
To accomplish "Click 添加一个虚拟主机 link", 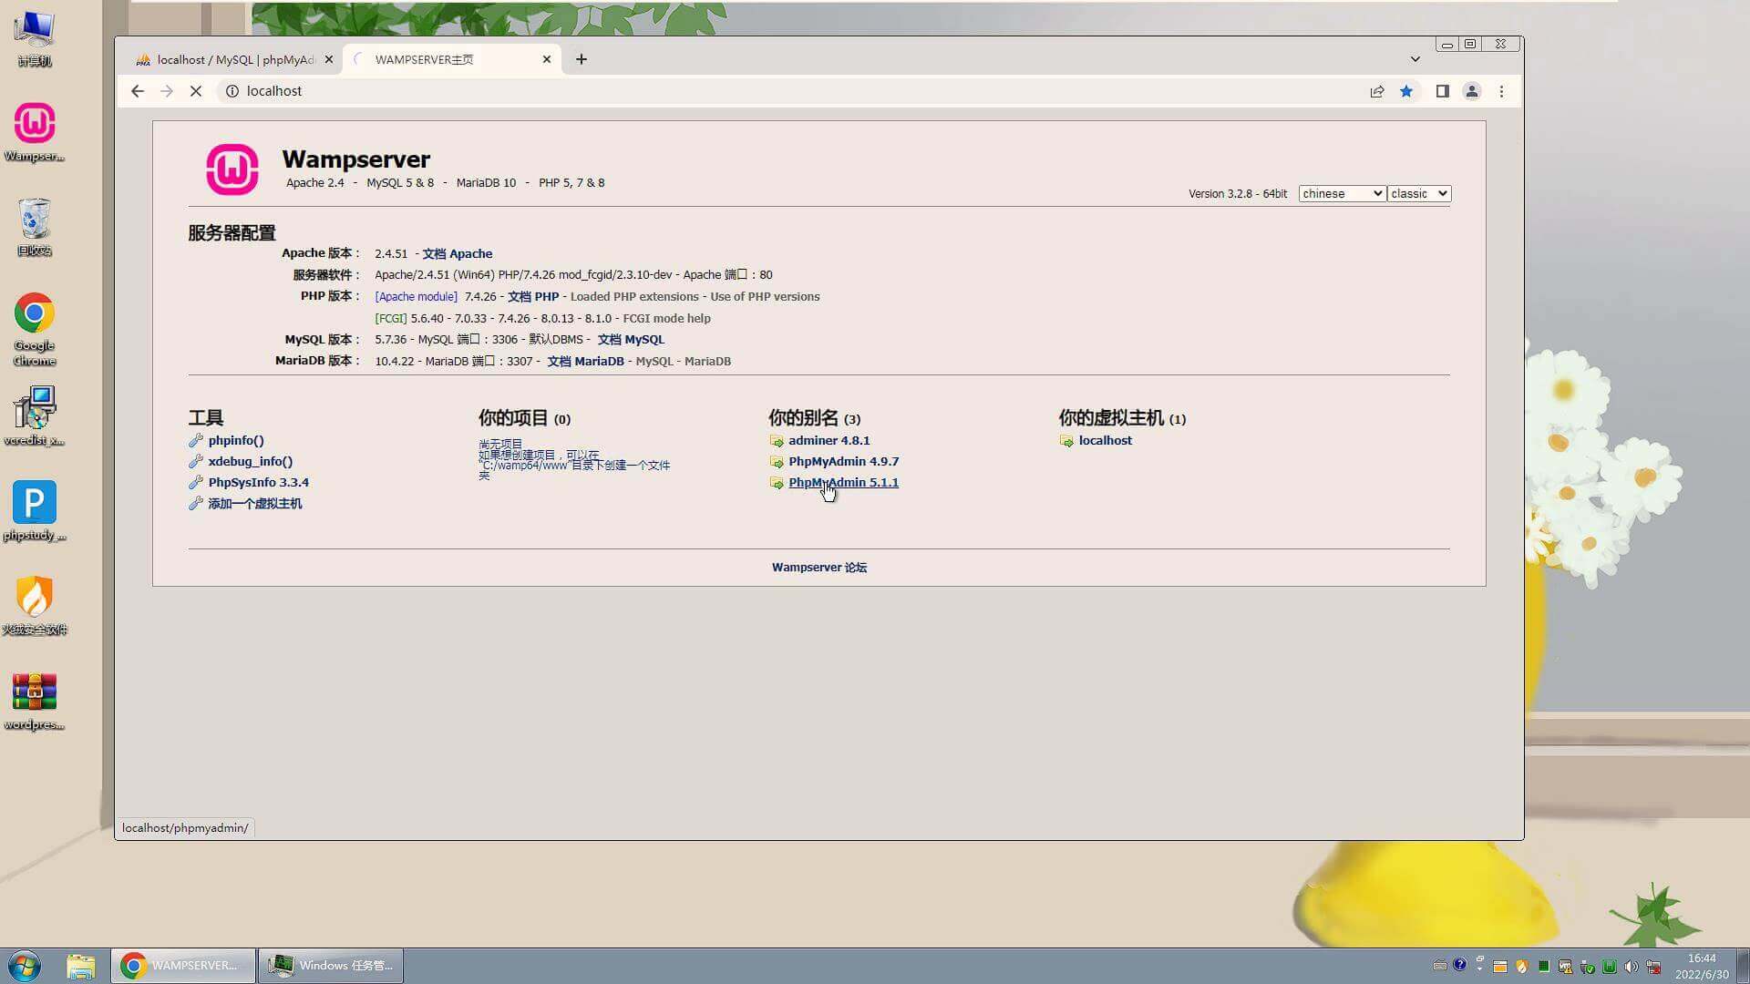I will pyautogui.click(x=255, y=504).
